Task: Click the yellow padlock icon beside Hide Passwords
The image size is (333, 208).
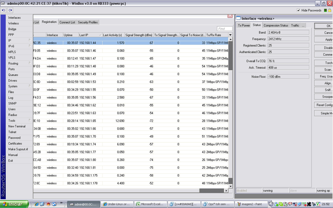Action: coord(330,10)
